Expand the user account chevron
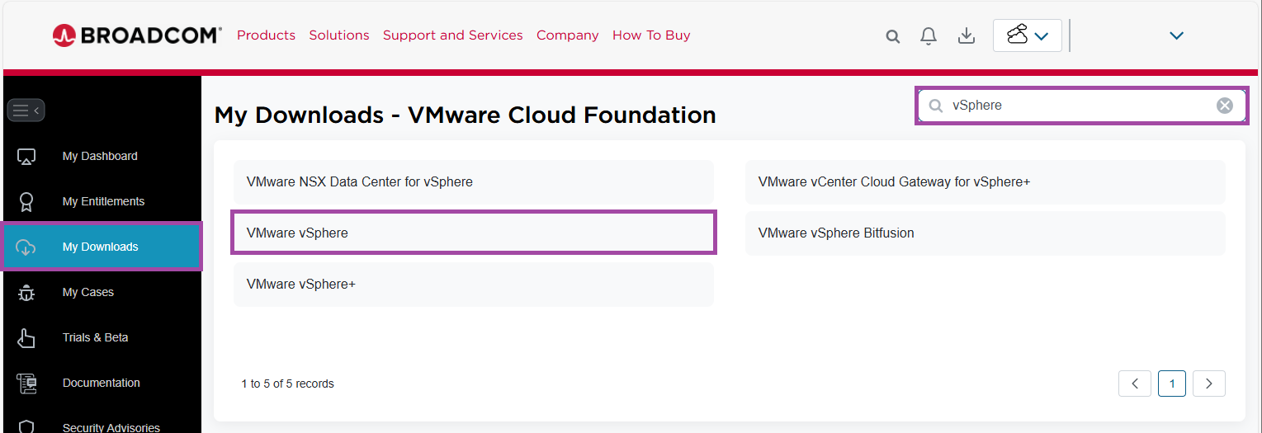Image resolution: width=1262 pixels, height=433 pixels. click(1176, 35)
